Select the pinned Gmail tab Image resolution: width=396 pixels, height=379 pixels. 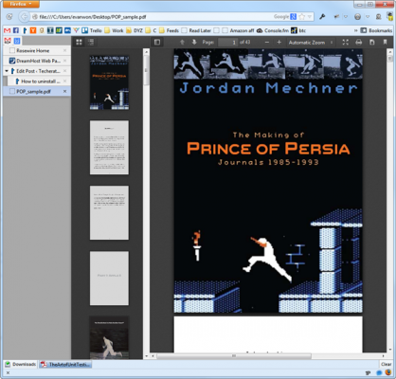coord(8,41)
